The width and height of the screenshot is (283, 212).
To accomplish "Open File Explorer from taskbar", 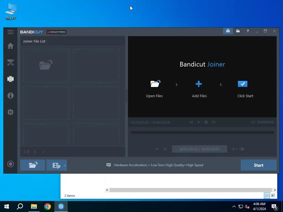I will 34,206.
